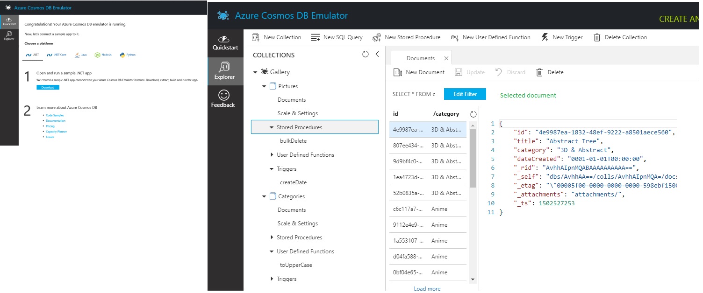Click the Update save icon
The width and height of the screenshot is (703, 293).
[459, 72]
